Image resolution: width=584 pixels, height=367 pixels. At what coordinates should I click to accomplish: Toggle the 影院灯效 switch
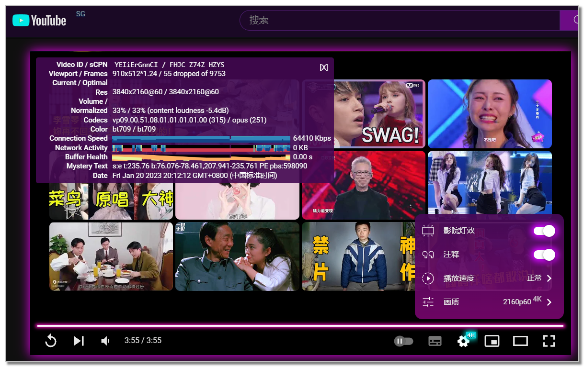pos(544,231)
